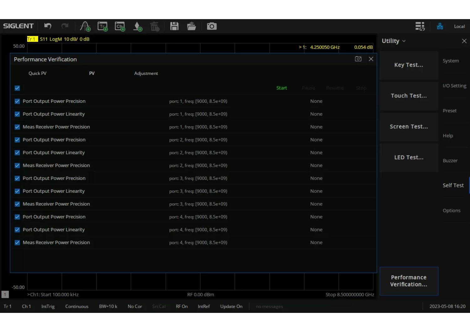Toggle the select-all checkbox above the test list
470x332 pixels.
(17, 88)
